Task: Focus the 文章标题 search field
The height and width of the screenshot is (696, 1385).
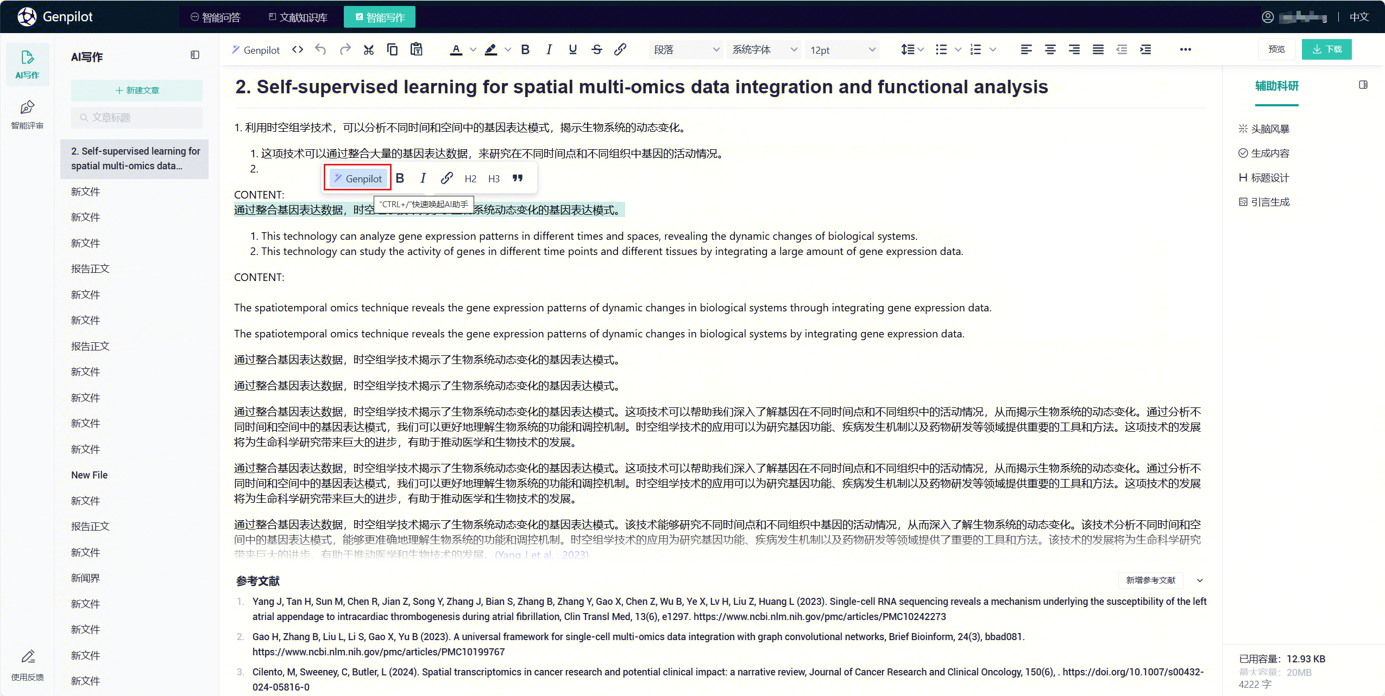Action: [x=137, y=117]
